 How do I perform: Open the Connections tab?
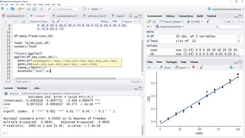186,16
